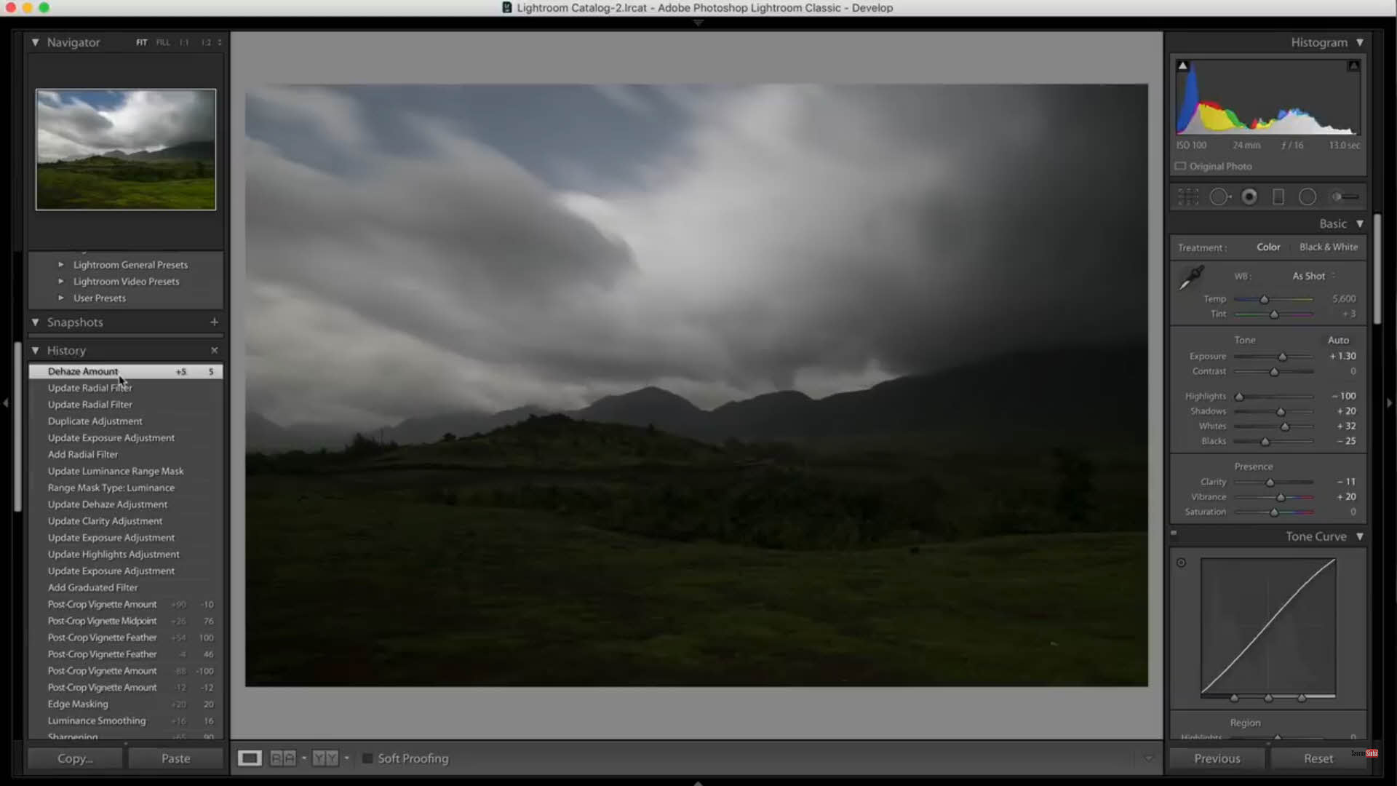Screen dimensions: 1397x786
Task: Toggle the filmstrip panel arrow at bottom
Action: click(698, 782)
